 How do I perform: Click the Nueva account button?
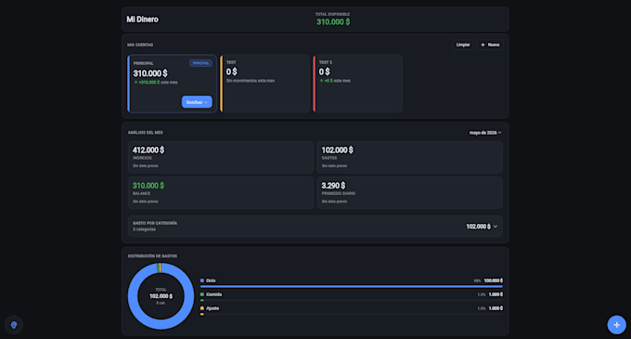point(490,45)
